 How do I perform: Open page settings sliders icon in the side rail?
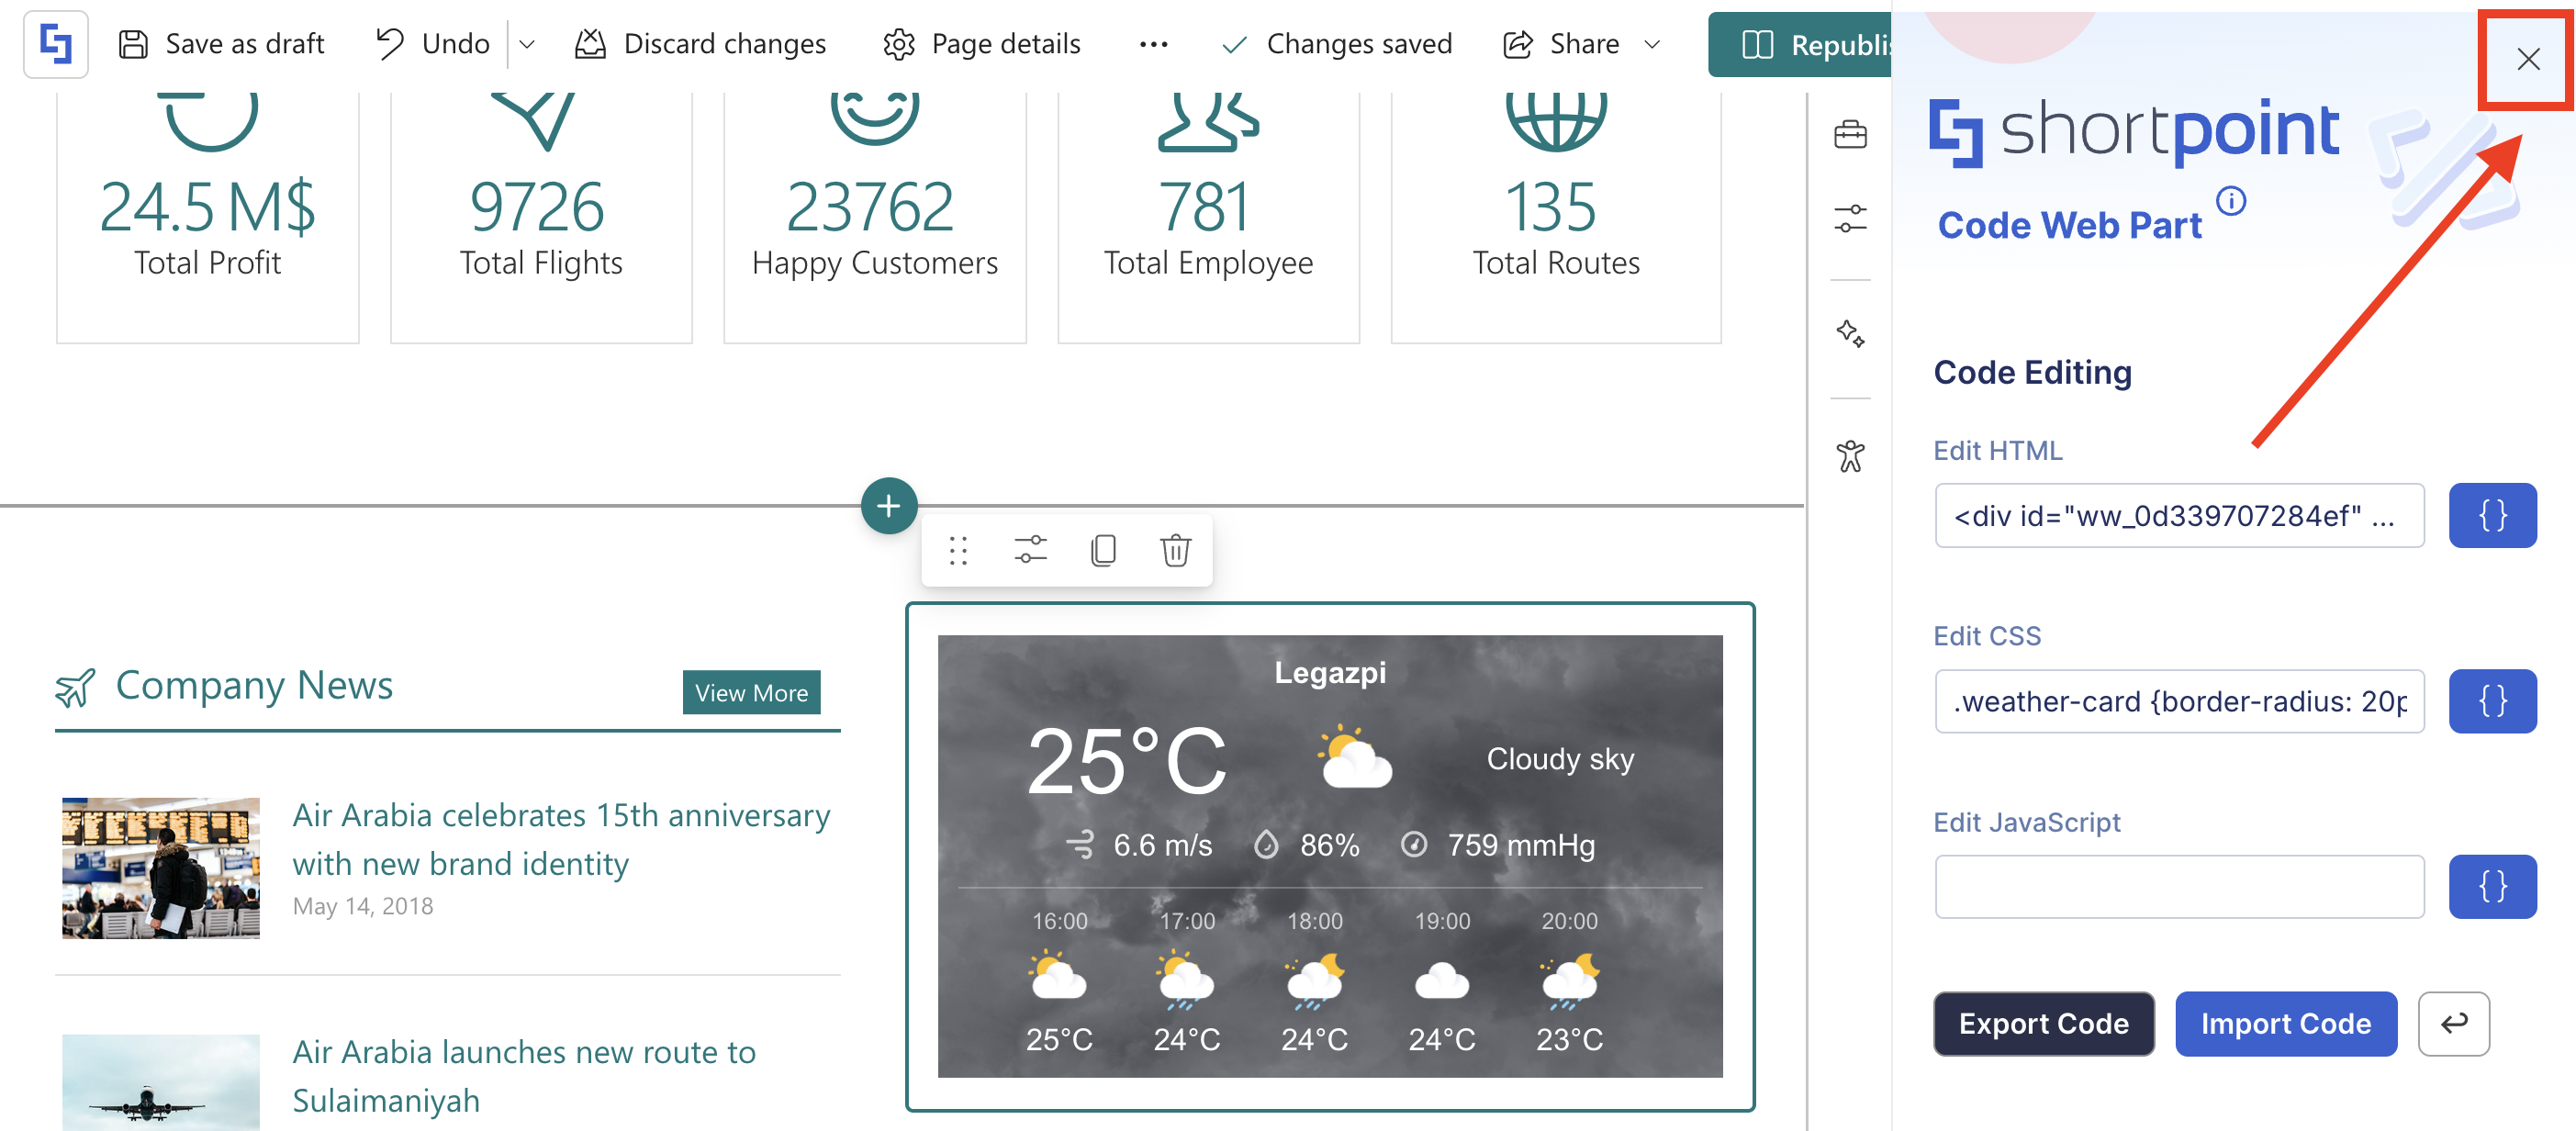pyautogui.click(x=1849, y=218)
